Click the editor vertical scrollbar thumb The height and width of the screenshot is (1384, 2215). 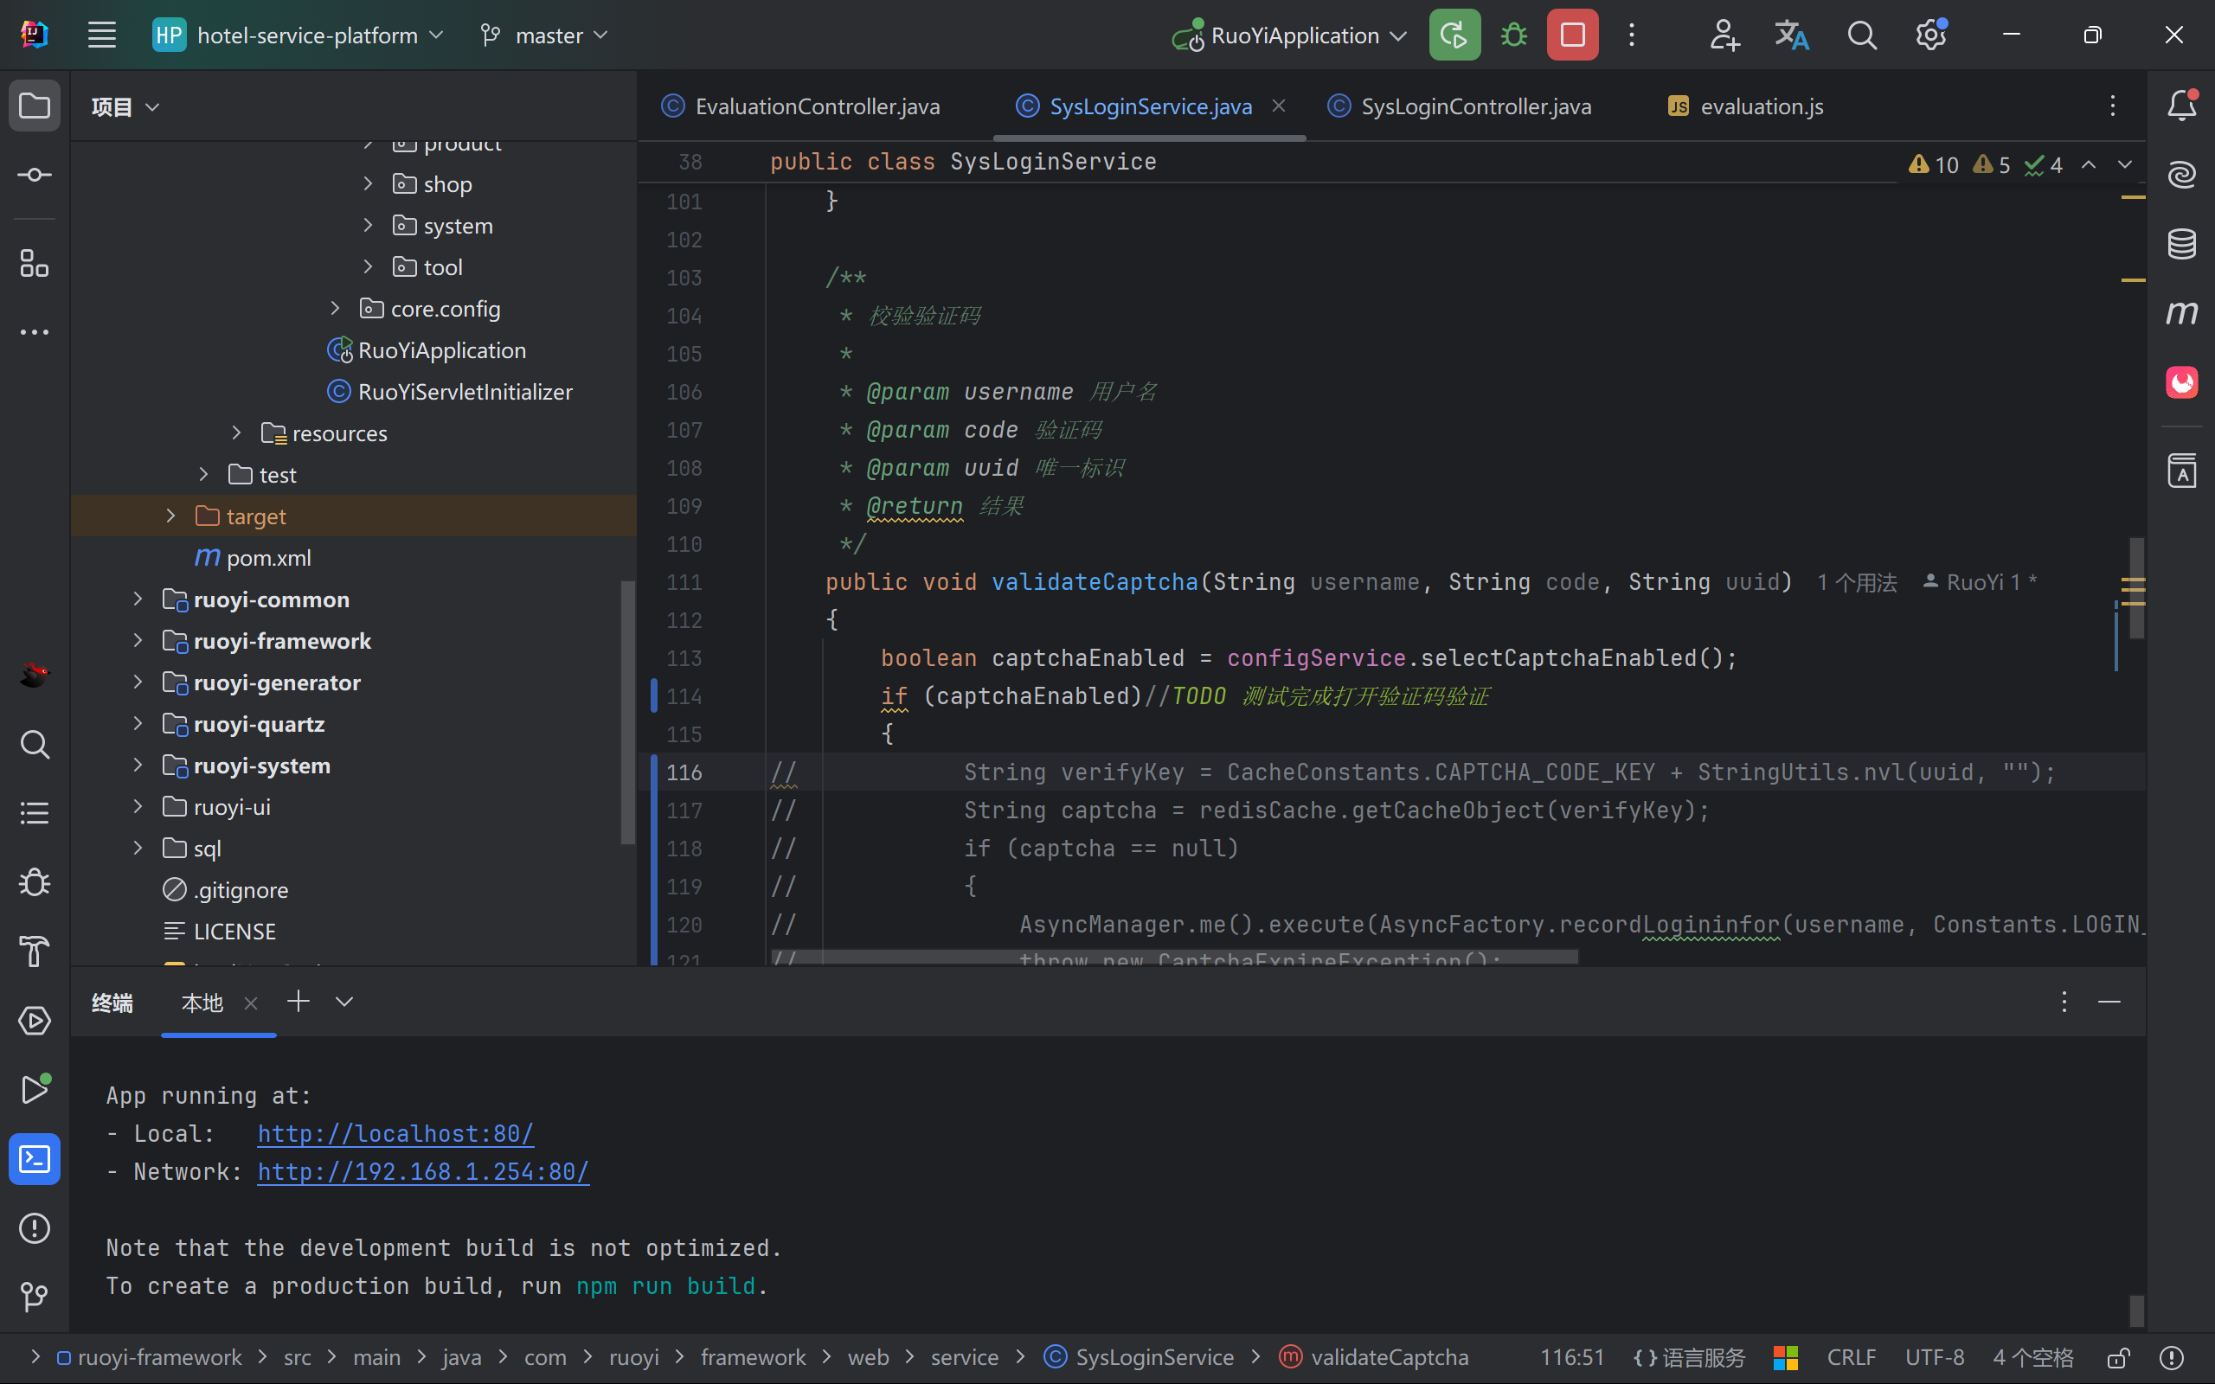pyautogui.click(x=2136, y=587)
